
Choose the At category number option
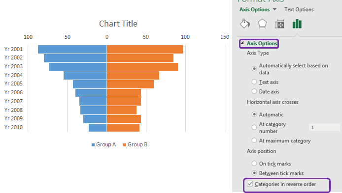[x=254, y=127]
